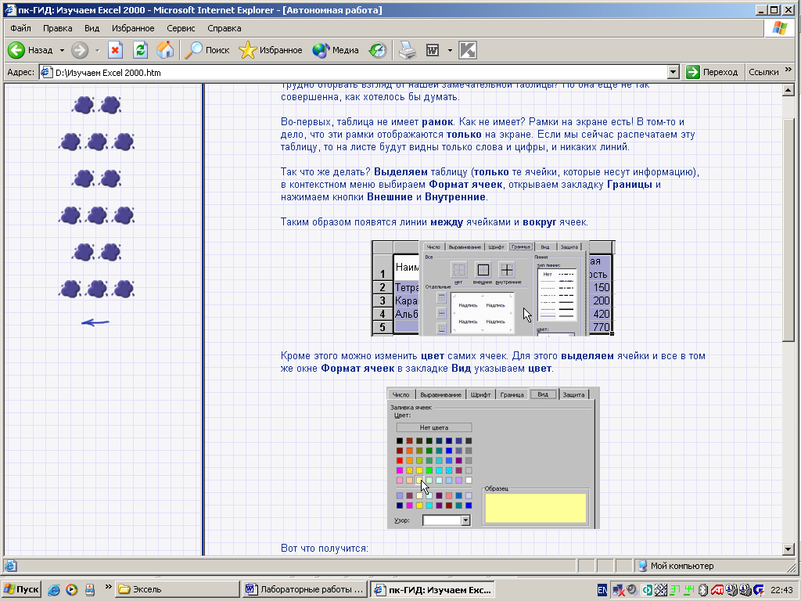Click the Мой компьютер zone in the status bar
This screenshot has height=601, width=801.
(675, 566)
